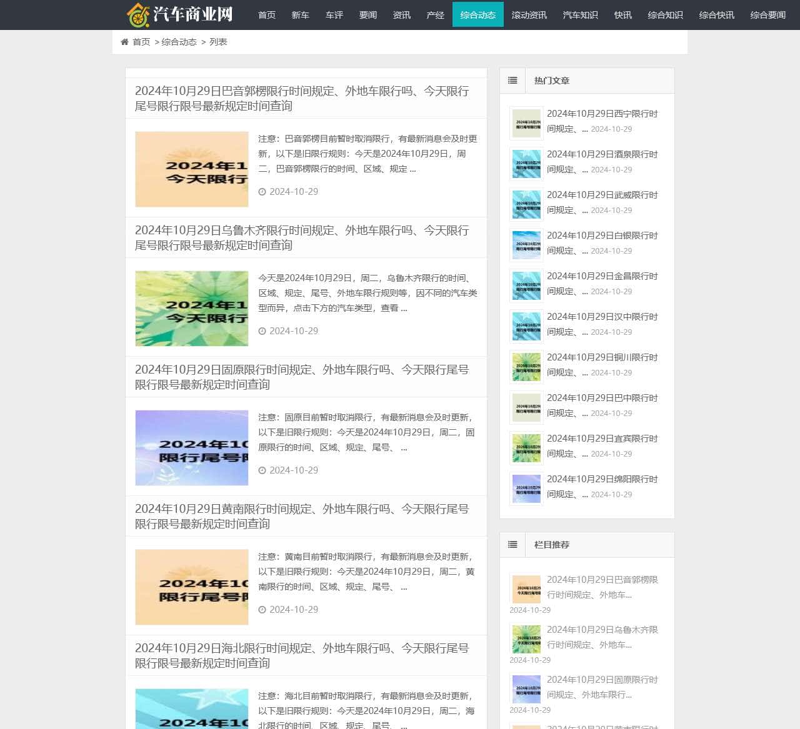The width and height of the screenshot is (800, 729).
Task: Select the 产经 navigation item
Action: pyautogui.click(x=436, y=15)
